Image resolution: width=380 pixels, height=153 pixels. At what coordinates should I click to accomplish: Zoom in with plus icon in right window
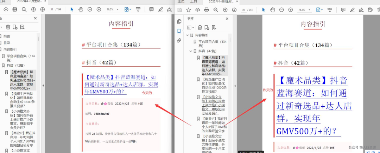tap(290, 10)
